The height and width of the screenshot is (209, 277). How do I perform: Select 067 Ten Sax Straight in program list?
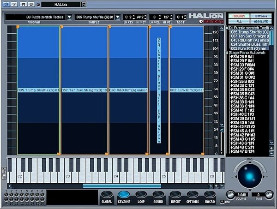[x=250, y=36]
